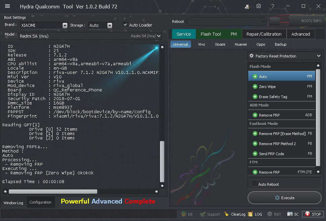Image resolution: width=326 pixels, height=221 pixels.
Task: Click the small button next to Reboot dropdown
Action: pyautogui.click(x=275, y=21)
